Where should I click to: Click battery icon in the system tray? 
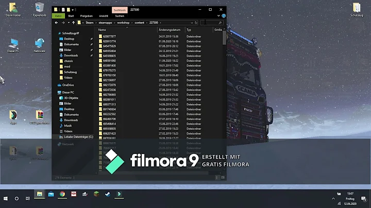(x=339, y=194)
